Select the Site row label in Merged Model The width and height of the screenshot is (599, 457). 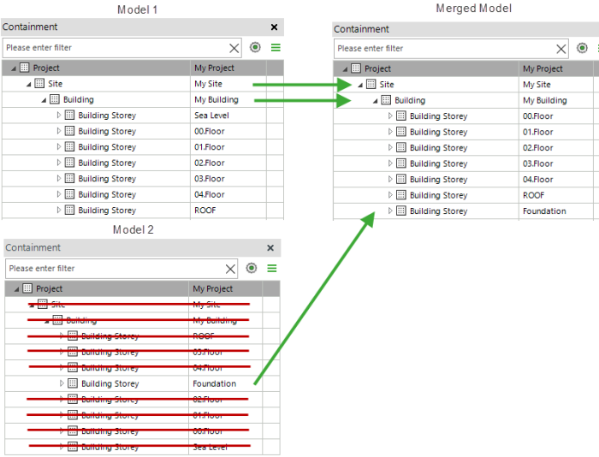point(387,85)
